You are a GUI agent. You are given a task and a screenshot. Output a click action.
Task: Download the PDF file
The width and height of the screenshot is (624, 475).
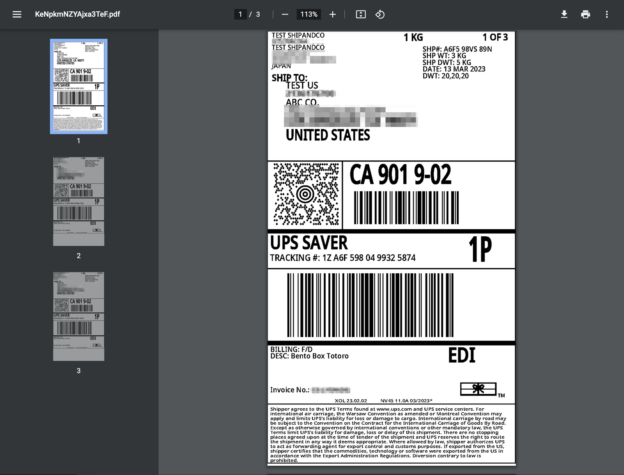(564, 14)
